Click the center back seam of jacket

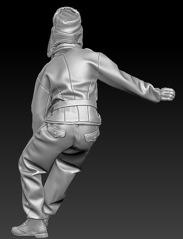[69, 76]
